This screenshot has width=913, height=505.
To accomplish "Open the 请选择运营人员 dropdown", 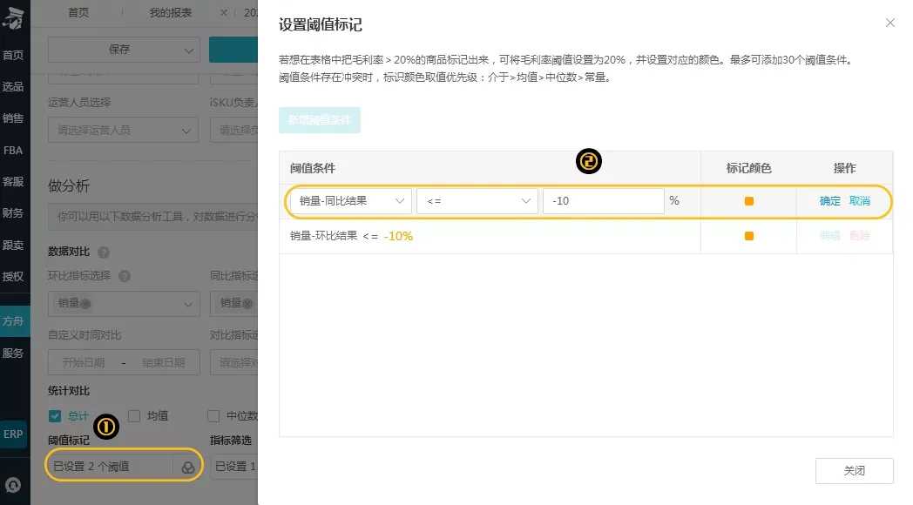I will [x=124, y=130].
